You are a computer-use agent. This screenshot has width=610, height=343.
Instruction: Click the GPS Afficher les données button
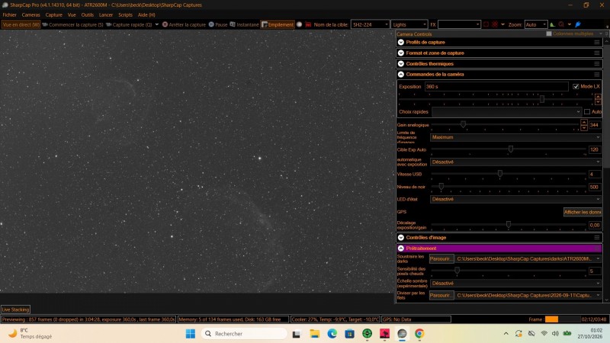pyautogui.click(x=583, y=212)
